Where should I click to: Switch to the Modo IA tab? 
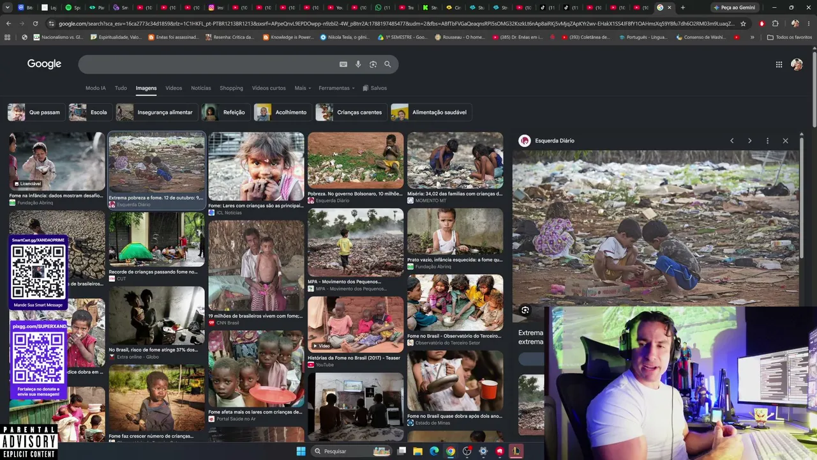tap(96, 88)
